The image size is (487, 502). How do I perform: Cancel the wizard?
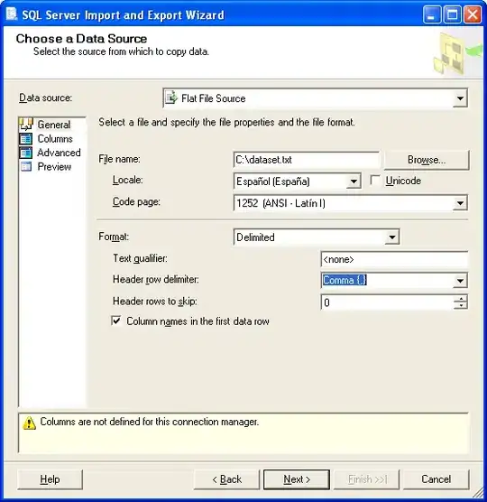436,479
